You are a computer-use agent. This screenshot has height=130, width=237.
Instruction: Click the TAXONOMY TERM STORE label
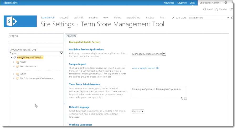(23, 50)
